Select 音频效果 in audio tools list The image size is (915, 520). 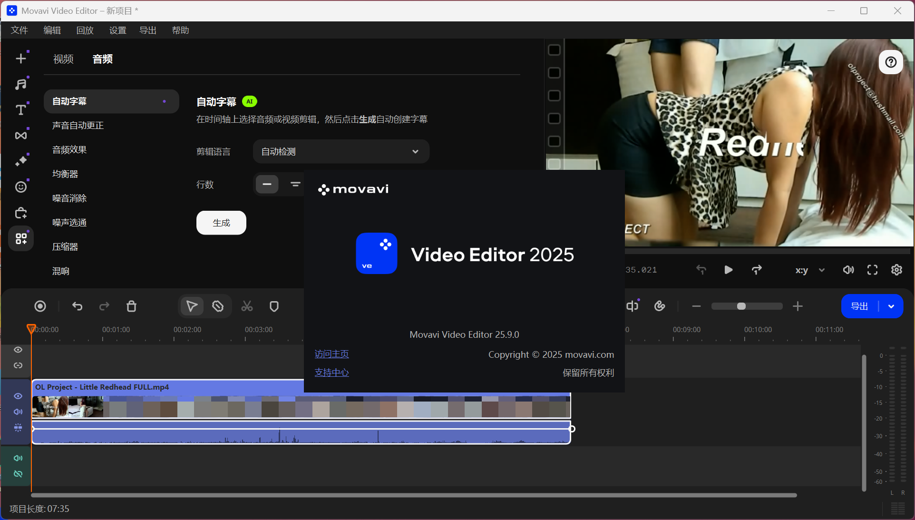click(69, 150)
